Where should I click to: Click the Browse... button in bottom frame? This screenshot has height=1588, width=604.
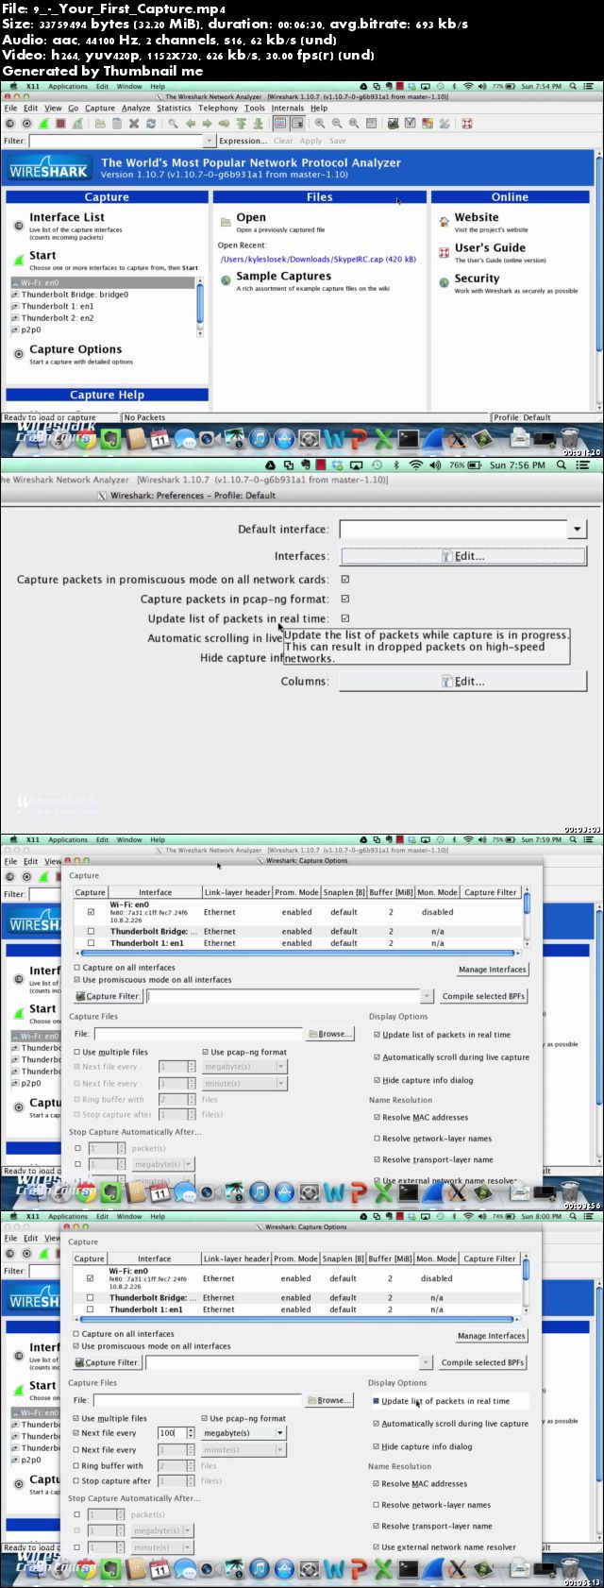tap(328, 1400)
